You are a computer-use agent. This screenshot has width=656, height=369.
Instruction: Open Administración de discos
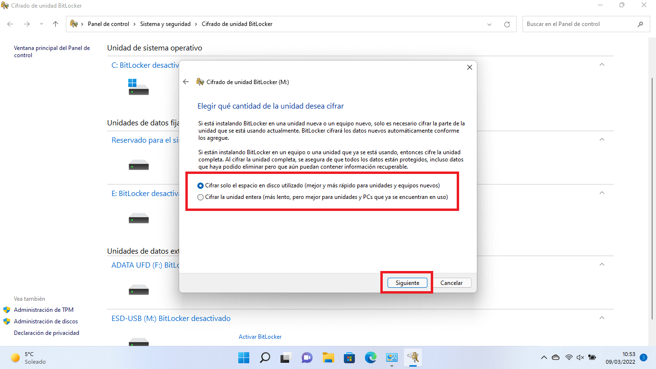click(46, 321)
